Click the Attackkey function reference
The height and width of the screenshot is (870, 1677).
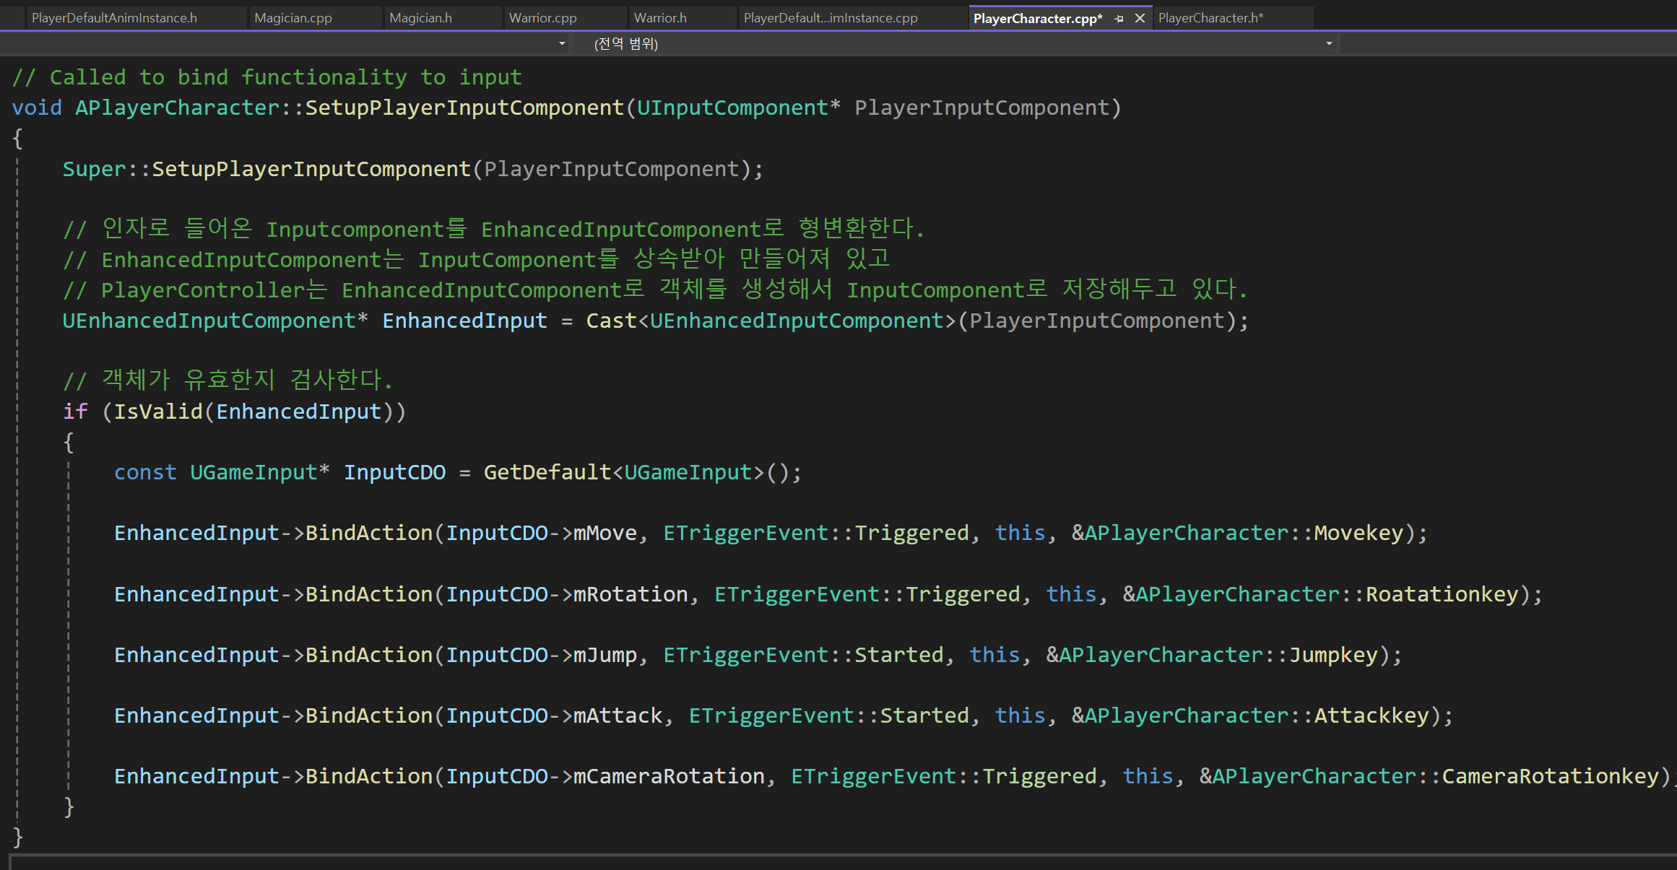coord(1371,715)
